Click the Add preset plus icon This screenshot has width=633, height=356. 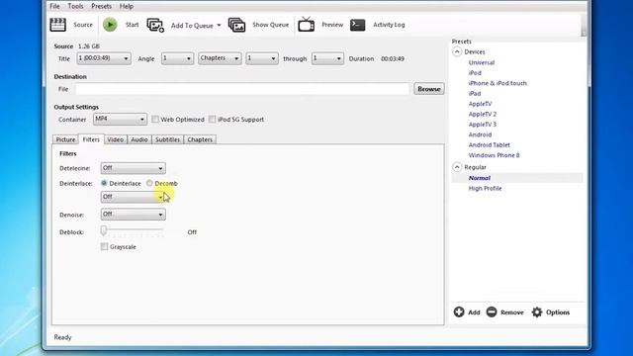(x=459, y=312)
